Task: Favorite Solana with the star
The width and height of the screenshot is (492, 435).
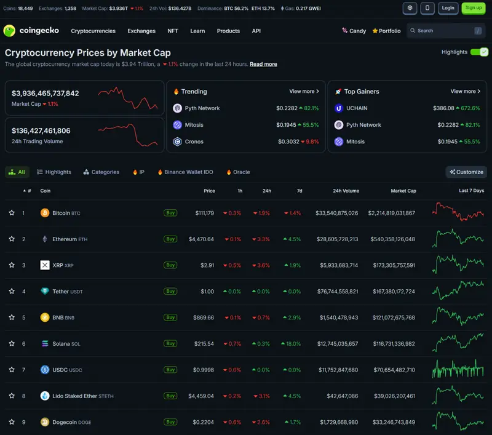Action: tap(12, 344)
